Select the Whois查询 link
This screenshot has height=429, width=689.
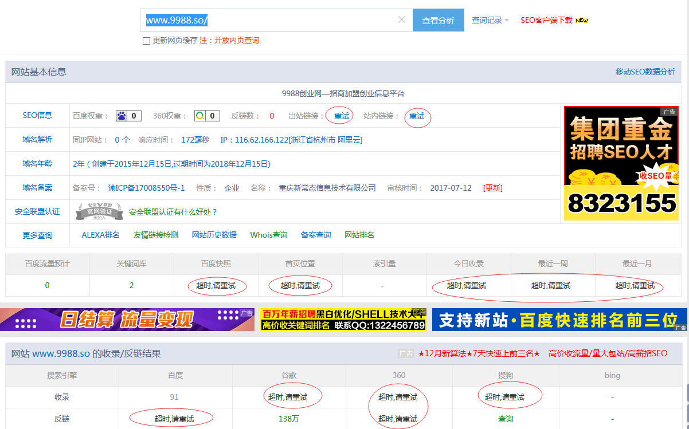click(269, 235)
